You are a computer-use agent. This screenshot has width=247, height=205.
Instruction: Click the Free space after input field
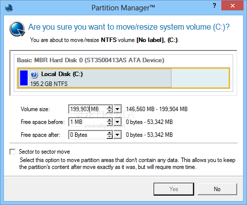(x=87, y=135)
